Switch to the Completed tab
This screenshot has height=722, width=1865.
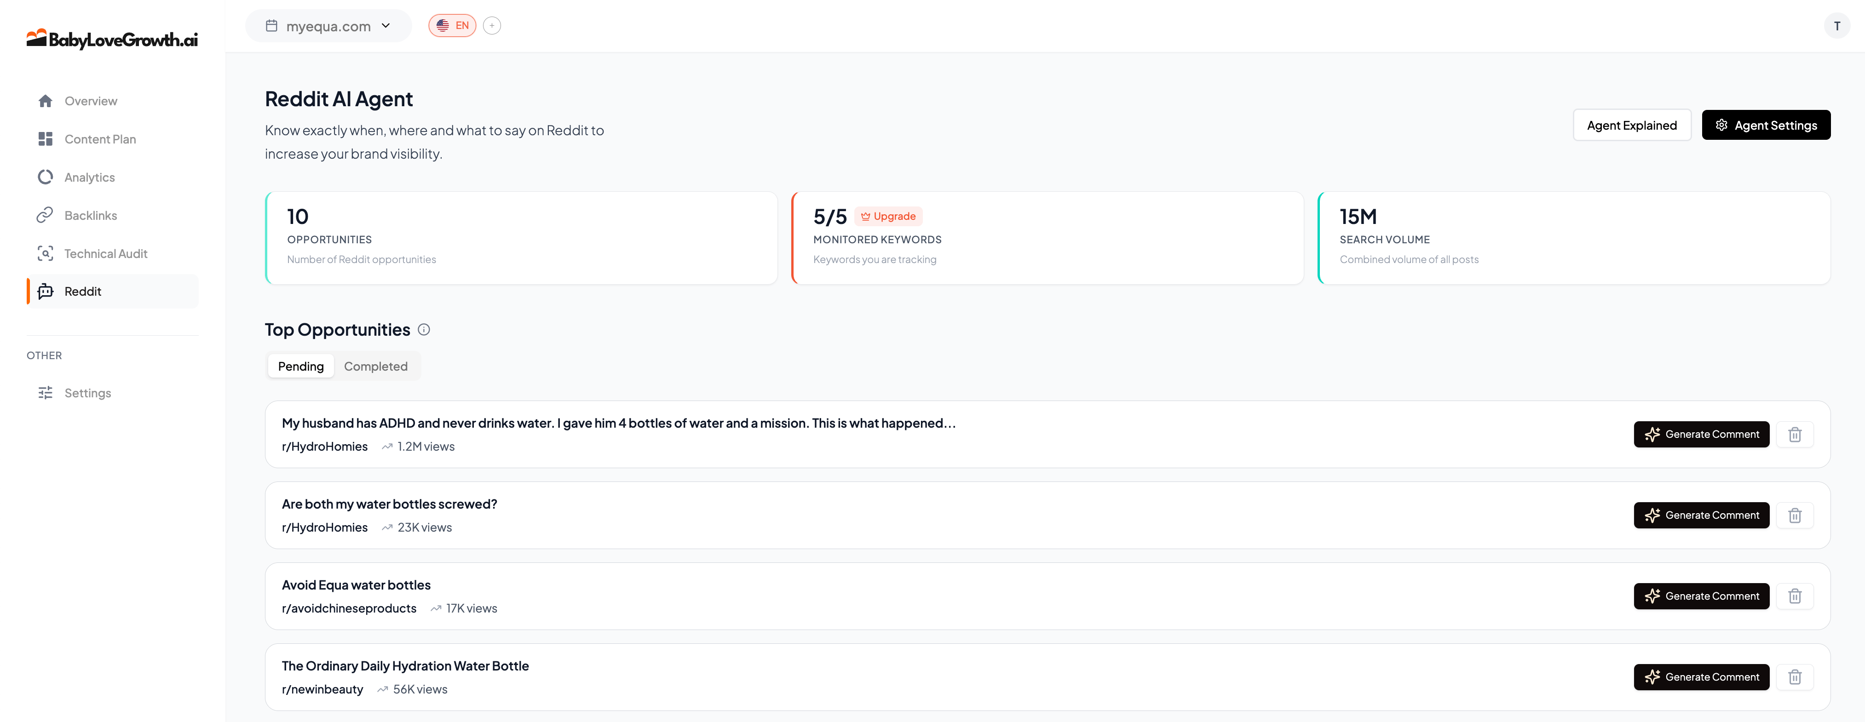coord(375,367)
